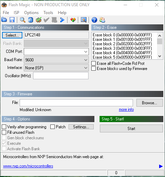Click the Modified: Unknown text
This screenshot has height=177, width=165.
[35, 110]
